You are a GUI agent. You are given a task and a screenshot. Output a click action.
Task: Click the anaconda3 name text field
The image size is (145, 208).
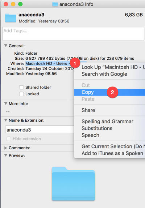point(40,129)
